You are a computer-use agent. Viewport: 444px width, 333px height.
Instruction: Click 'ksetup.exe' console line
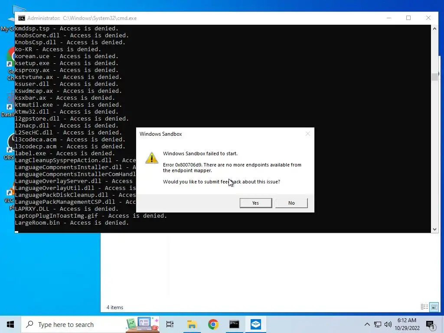point(66,63)
